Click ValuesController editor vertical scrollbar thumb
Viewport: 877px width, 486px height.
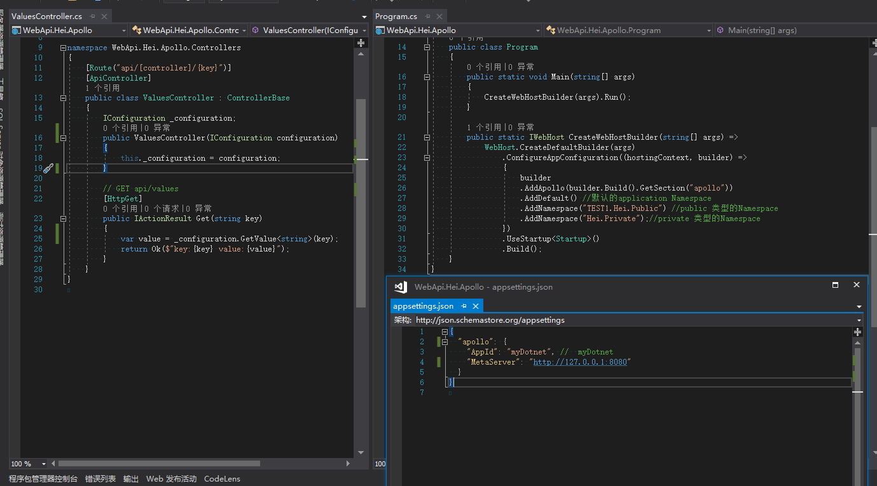[x=361, y=203]
